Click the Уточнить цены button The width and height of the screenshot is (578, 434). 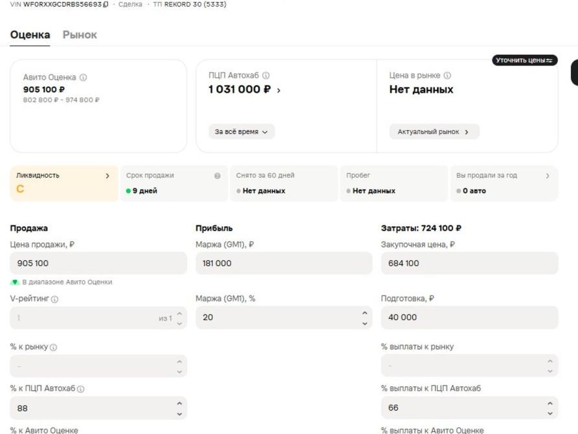click(x=524, y=60)
